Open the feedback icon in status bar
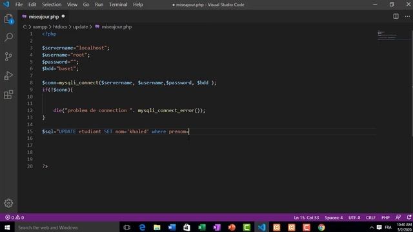413x232 pixels. pos(398,217)
